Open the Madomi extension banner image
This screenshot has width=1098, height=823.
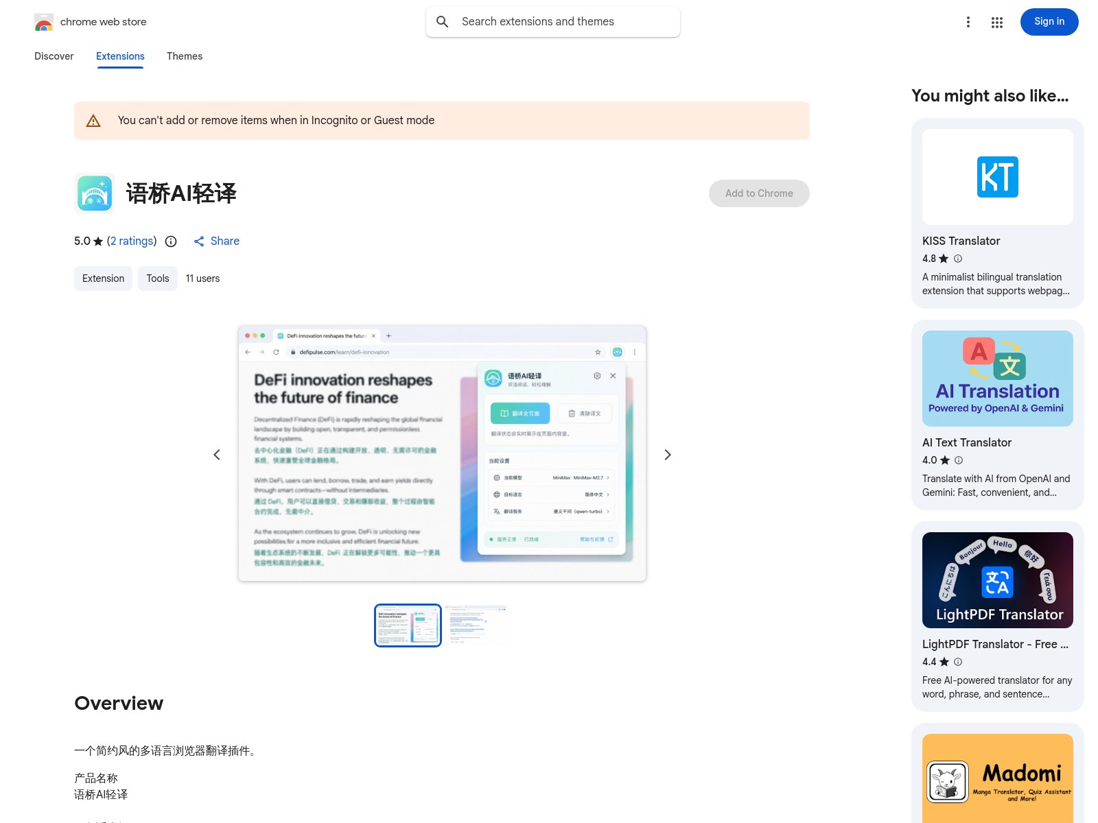[998, 778]
